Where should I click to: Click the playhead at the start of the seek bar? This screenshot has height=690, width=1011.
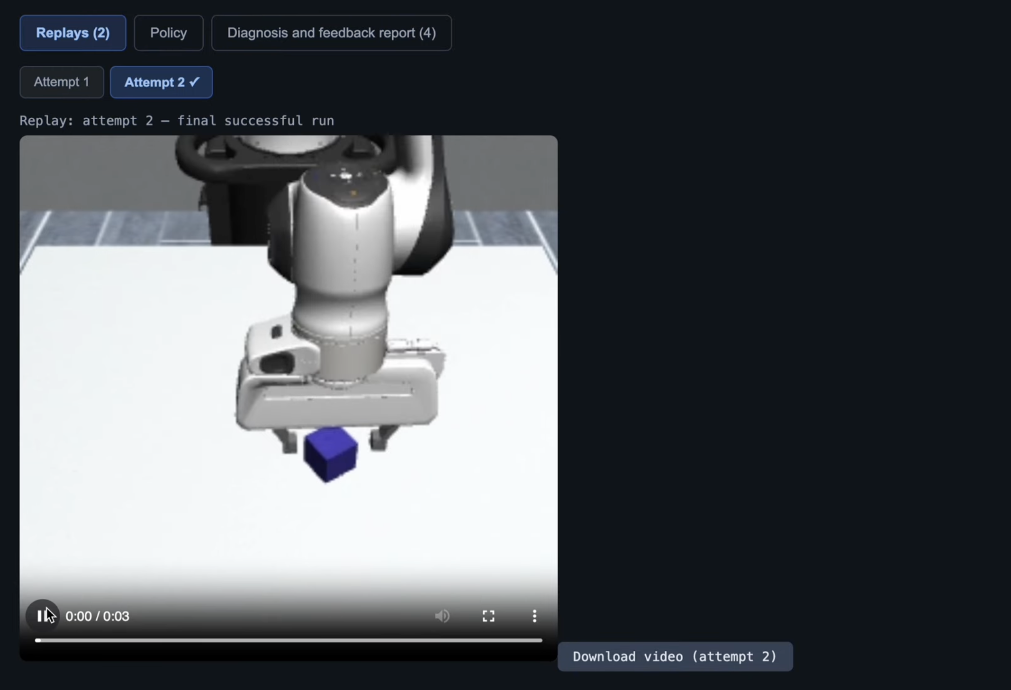coord(38,640)
